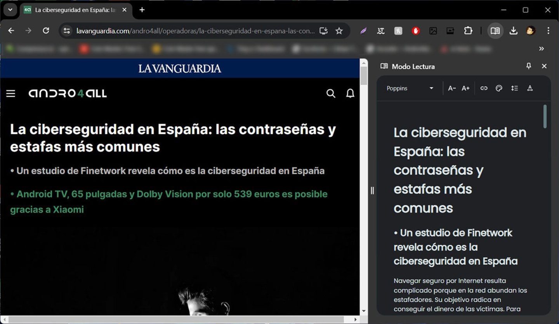Open the notifications bell on Andro4all
559x324 pixels.
pyautogui.click(x=350, y=94)
